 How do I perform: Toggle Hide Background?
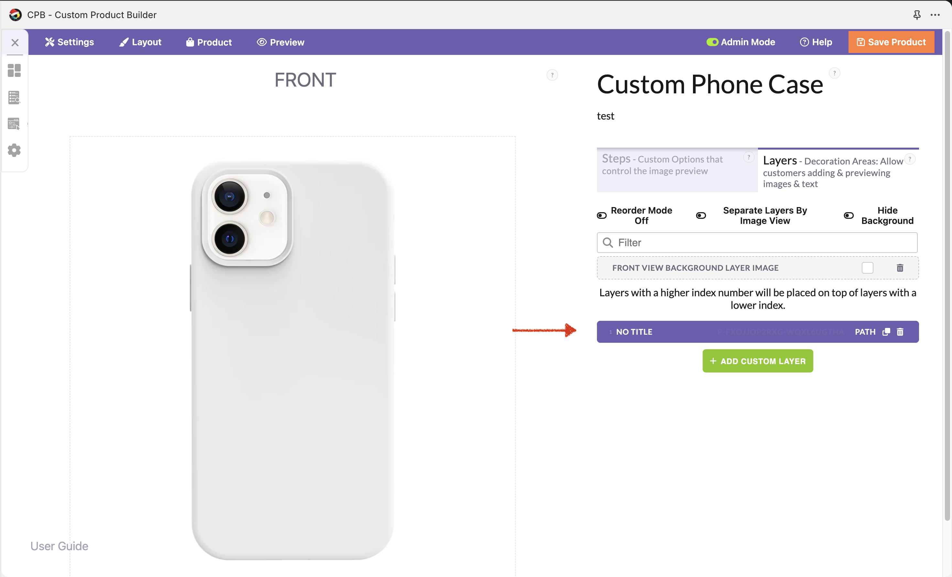coord(849,215)
